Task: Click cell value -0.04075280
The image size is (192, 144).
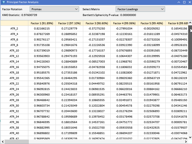Action: point(177,56)
